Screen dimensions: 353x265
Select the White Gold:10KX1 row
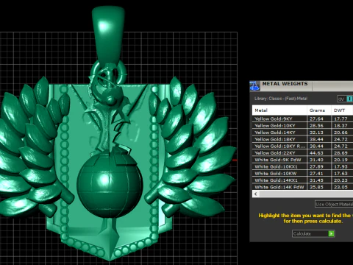point(302,166)
